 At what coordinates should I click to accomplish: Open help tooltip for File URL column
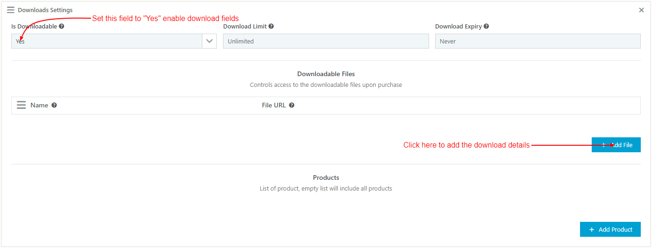[292, 106]
